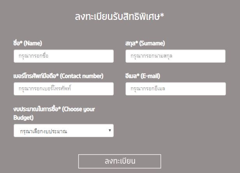The height and width of the screenshot is (173, 240).
Task: Click the word Budget) in the budget label
Action: point(23,117)
